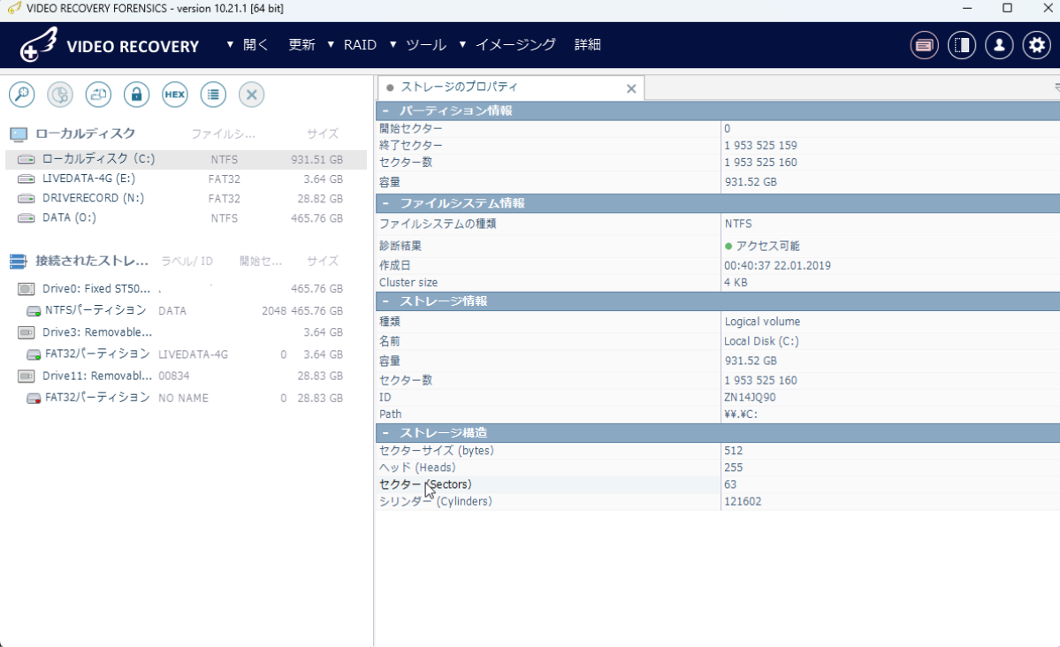Select DATA (O:) volume
Image resolution: width=1060 pixels, height=647 pixels.
[x=186, y=218]
